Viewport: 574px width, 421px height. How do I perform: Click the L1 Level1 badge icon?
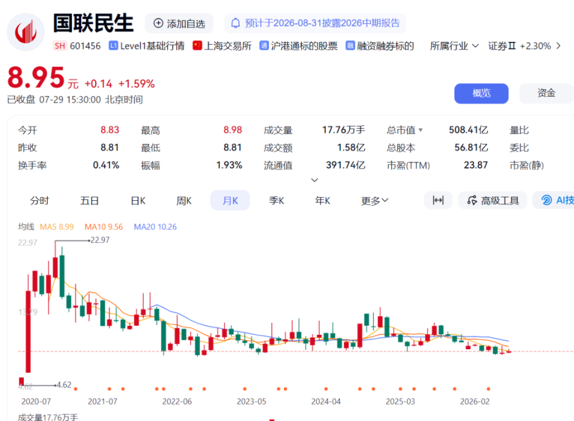114,46
